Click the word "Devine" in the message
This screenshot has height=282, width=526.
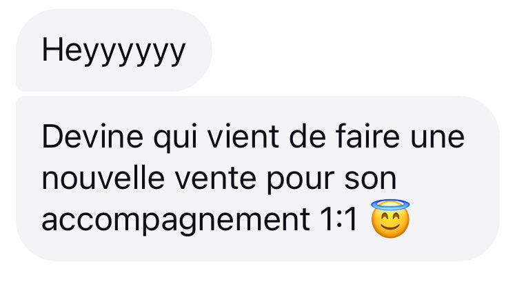(x=92, y=136)
